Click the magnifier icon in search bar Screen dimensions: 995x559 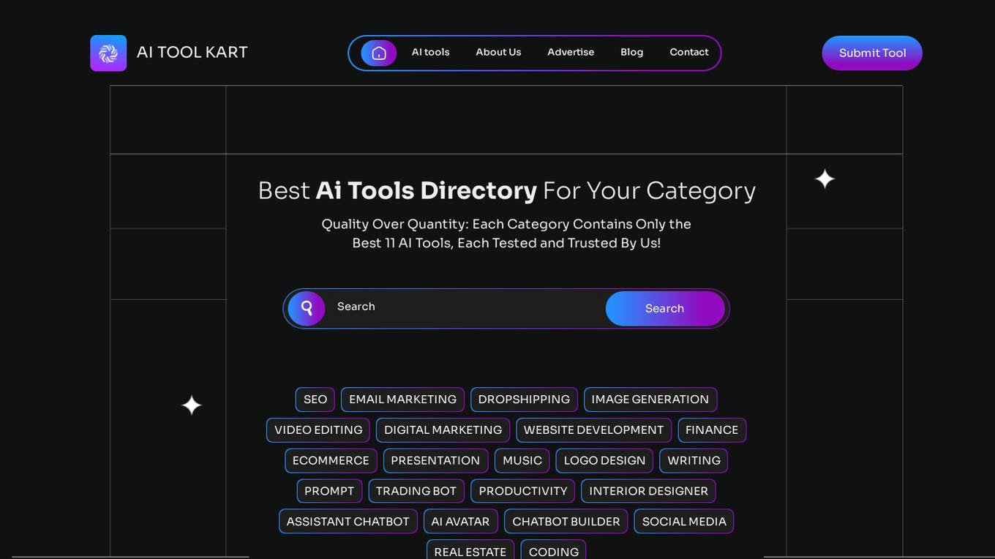coord(307,308)
